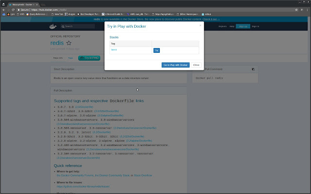
Task: Open the dragon bookmark
Action: pyautogui.click(x=70, y=14)
